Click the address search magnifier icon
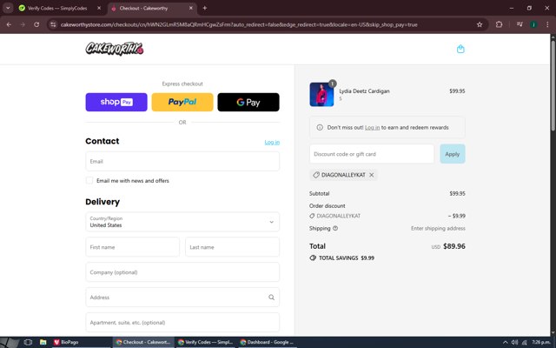This screenshot has height=348, width=556. [x=271, y=298]
